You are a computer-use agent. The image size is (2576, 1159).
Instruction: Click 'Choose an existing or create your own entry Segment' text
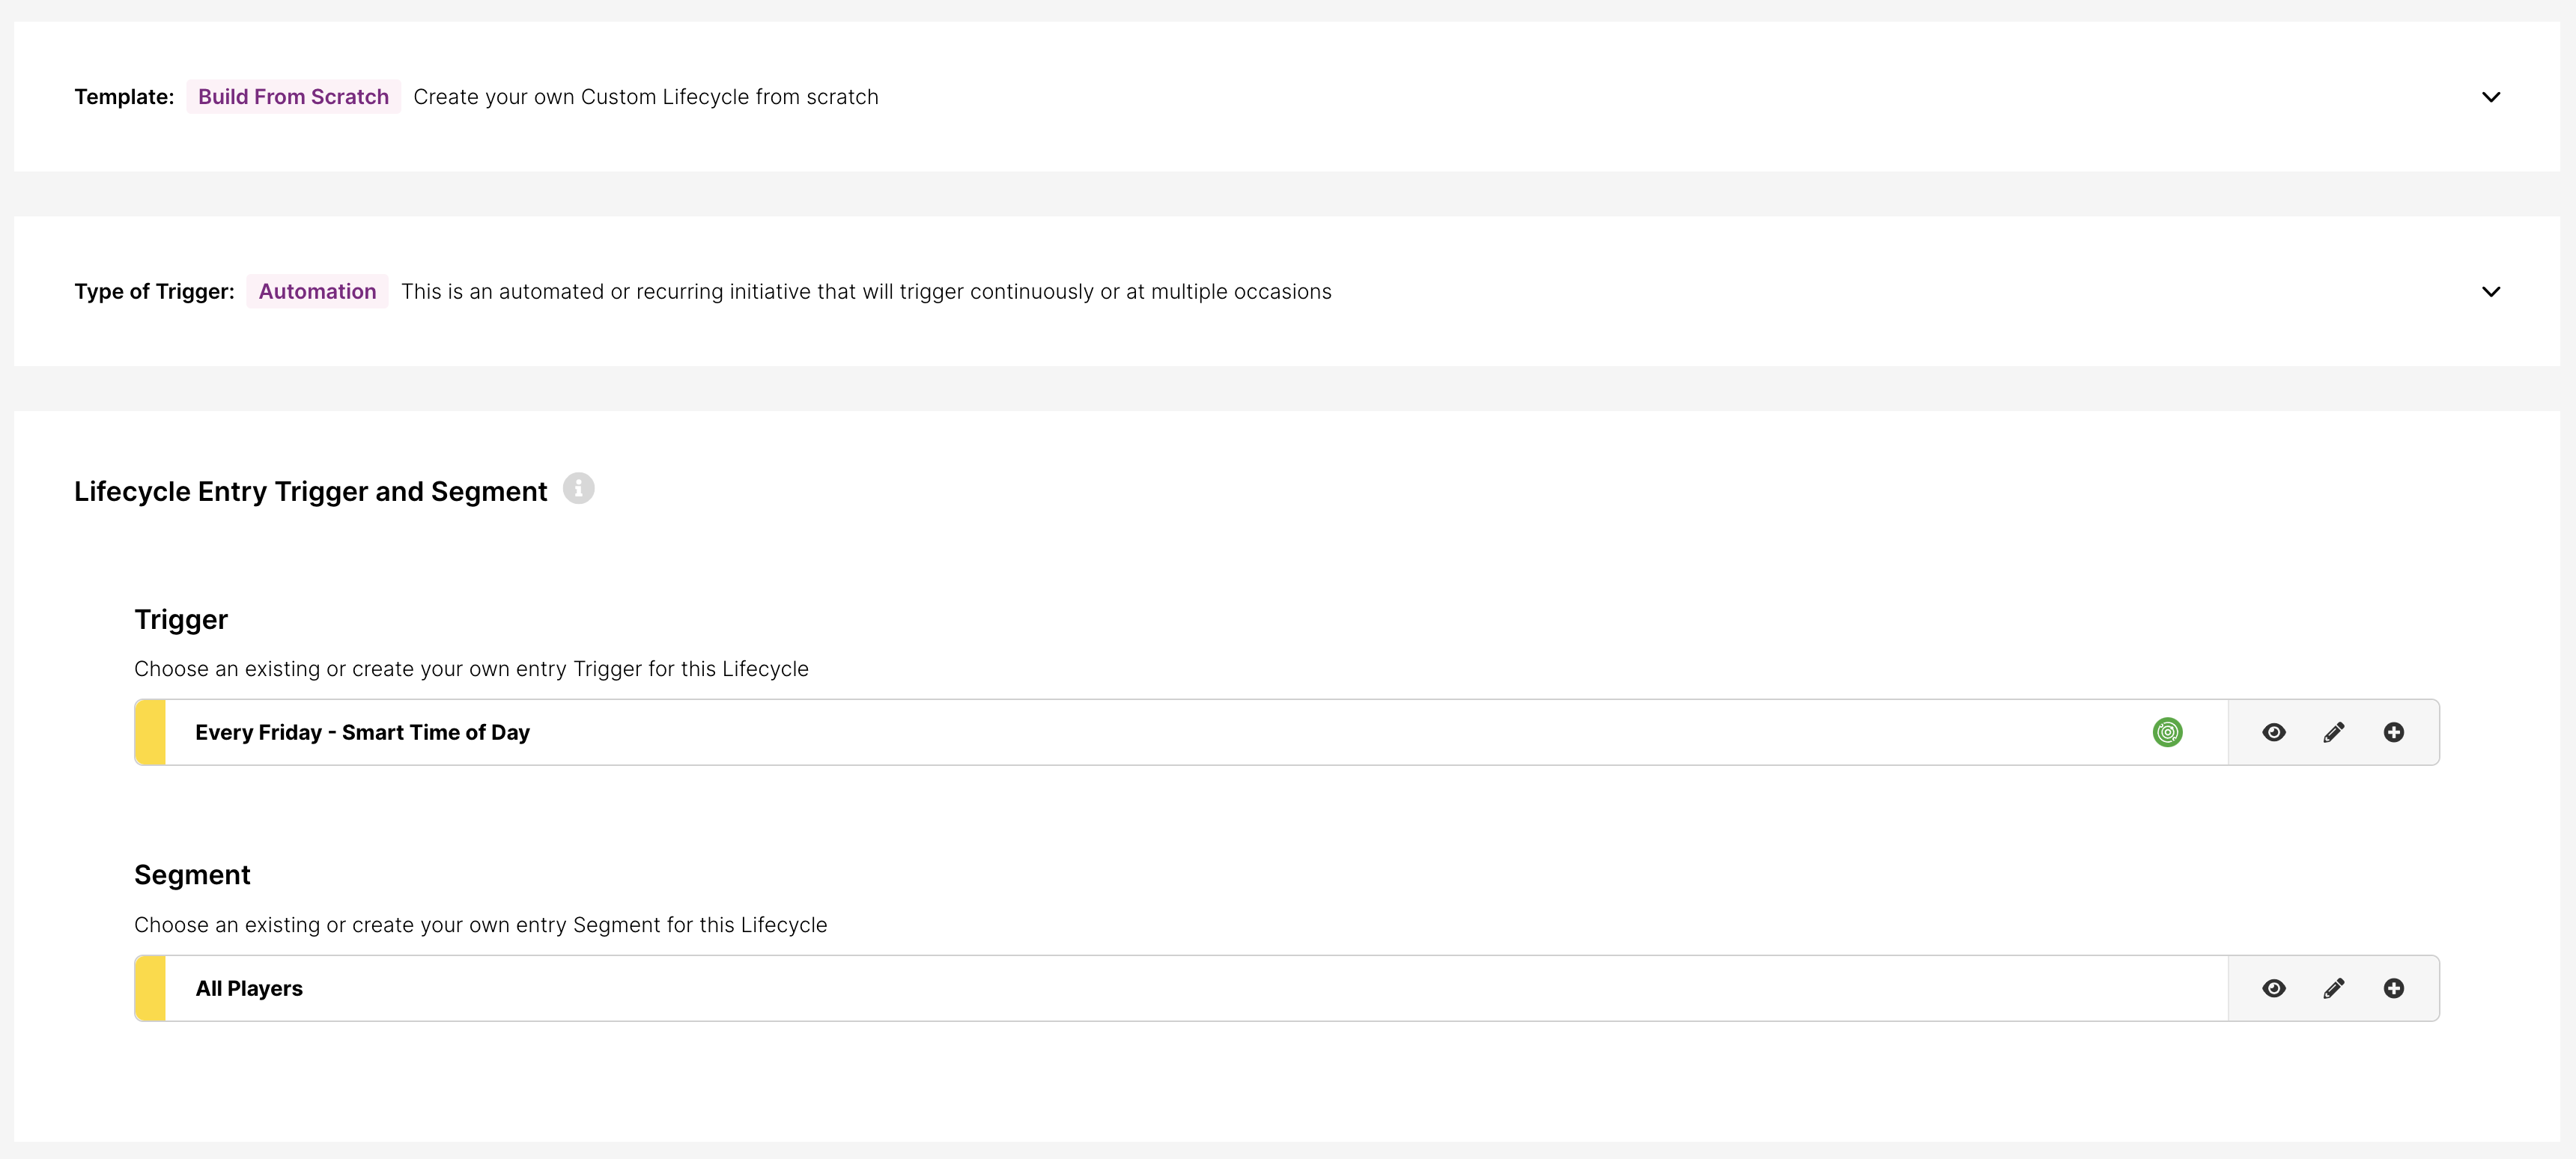pyautogui.click(x=480, y=925)
